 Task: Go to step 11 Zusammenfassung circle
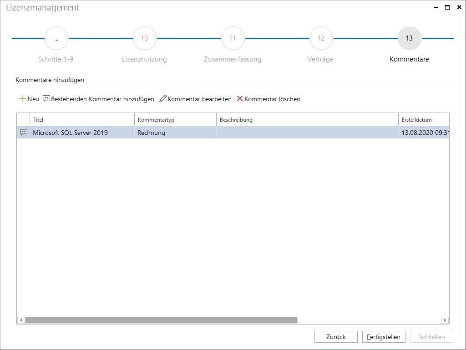(233, 38)
